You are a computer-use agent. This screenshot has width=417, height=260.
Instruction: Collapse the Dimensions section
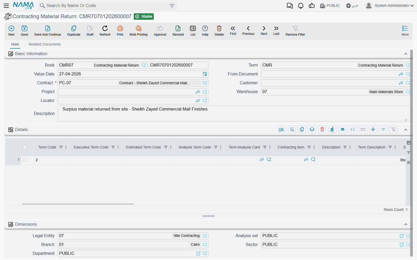[x=406, y=224]
